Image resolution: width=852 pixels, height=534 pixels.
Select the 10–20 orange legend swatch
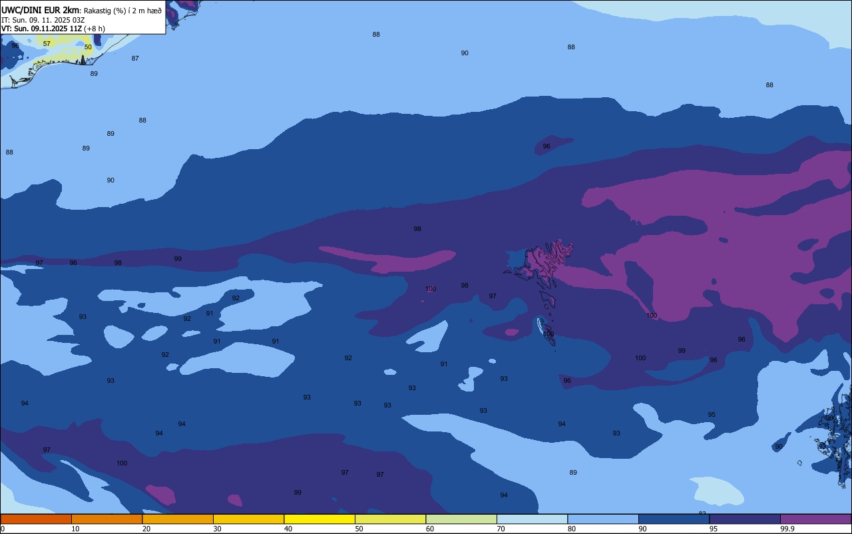tap(106, 519)
